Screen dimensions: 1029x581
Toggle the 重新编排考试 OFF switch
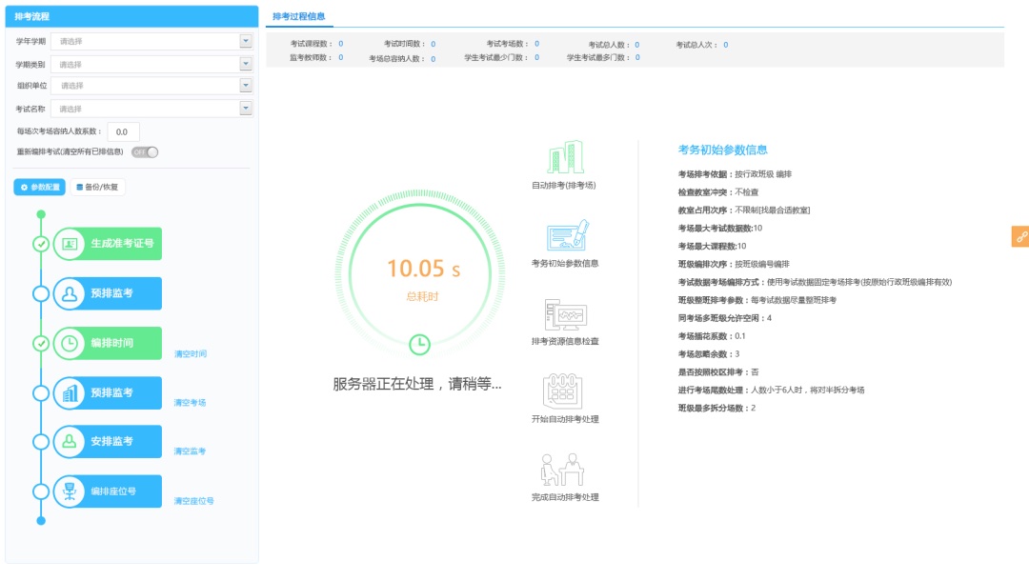coord(145,151)
